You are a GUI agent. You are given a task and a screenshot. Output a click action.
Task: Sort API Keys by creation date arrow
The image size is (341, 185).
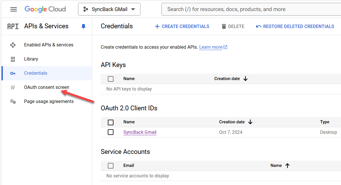246,79
